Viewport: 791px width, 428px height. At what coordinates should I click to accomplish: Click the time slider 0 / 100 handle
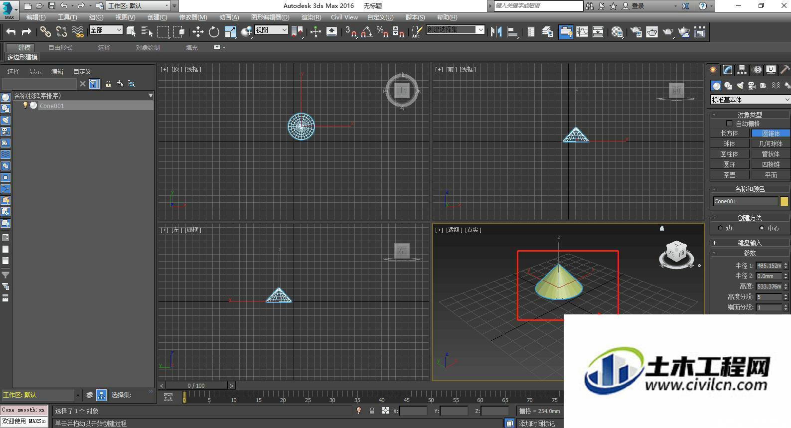click(196, 386)
